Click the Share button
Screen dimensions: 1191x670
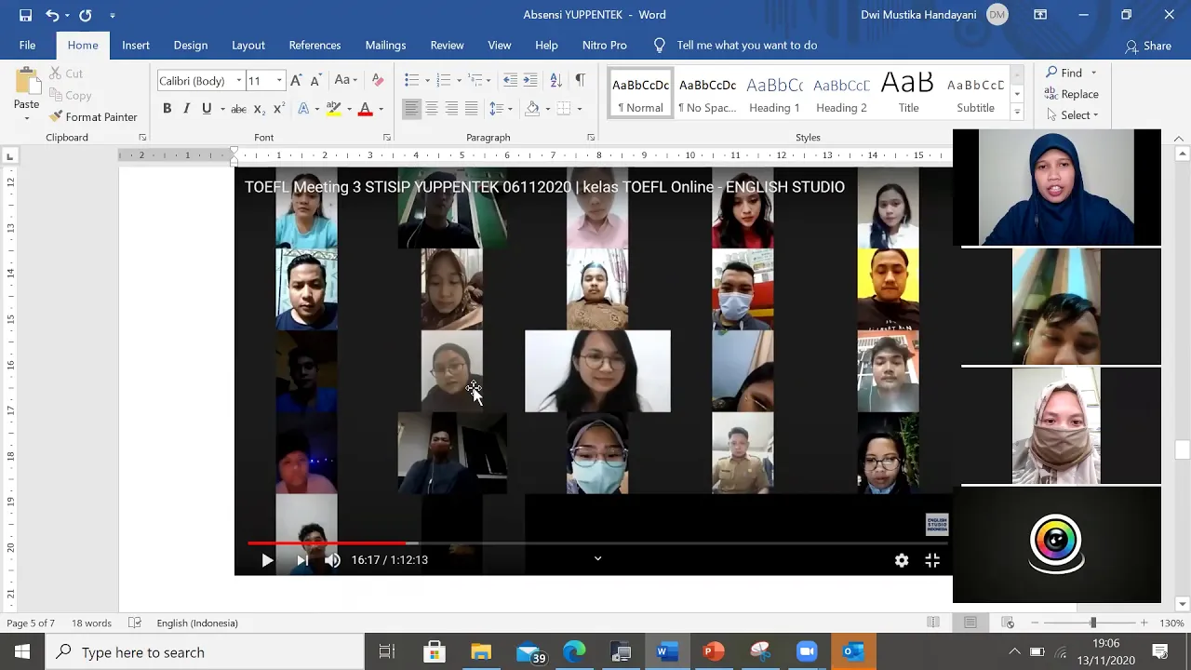point(1148,46)
